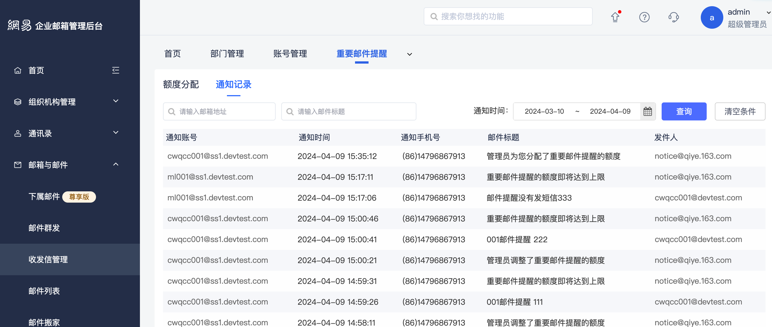Click phone number in the 14:59:26 row

coord(434,302)
